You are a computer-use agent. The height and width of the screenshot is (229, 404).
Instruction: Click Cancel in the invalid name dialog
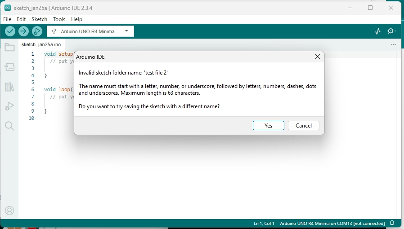[304, 126]
